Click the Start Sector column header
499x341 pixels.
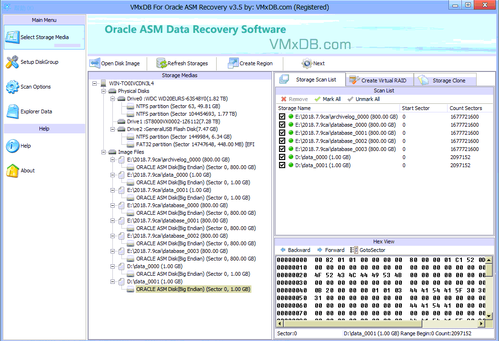(x=423, y=108)
